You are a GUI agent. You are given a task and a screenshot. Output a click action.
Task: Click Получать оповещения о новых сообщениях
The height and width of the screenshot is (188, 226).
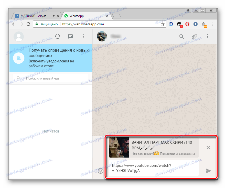(59, 53)
